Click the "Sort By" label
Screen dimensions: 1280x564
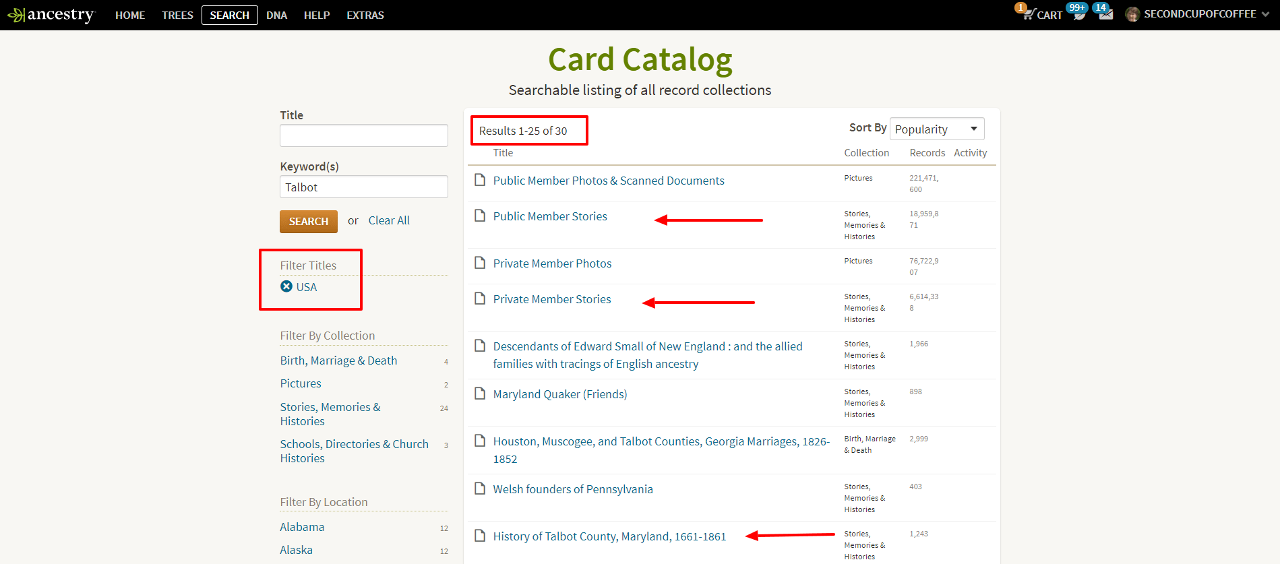tap(868, 127)
